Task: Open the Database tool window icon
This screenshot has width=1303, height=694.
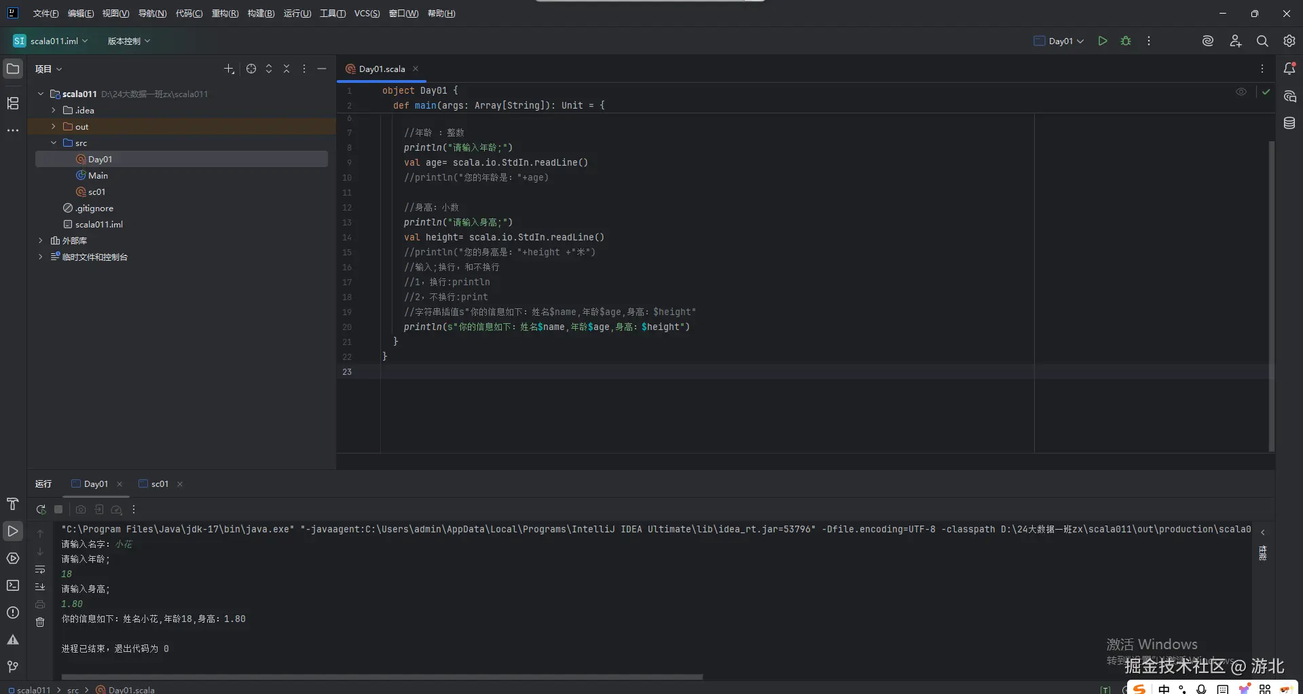Action: [1290, 123]
